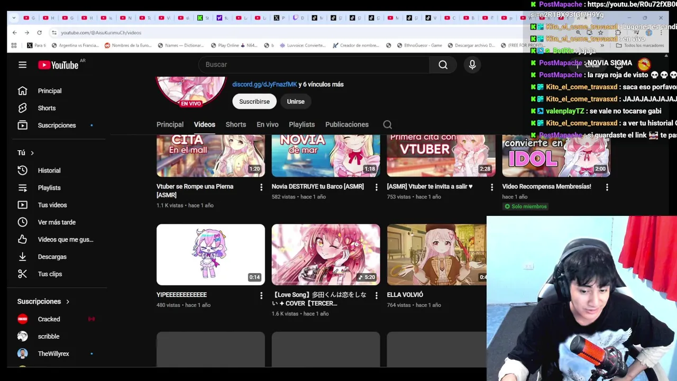Open options for Novia DESTRUYE tu Barco
Image resolution: width=677 pixels, height=381 pixels.
coord(376,187)
